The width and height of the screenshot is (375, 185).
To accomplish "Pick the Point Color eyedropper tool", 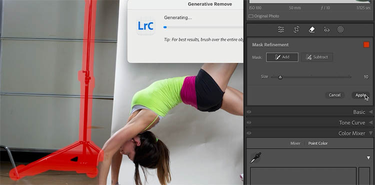I will pyautogui.click(x=255, y=158).
